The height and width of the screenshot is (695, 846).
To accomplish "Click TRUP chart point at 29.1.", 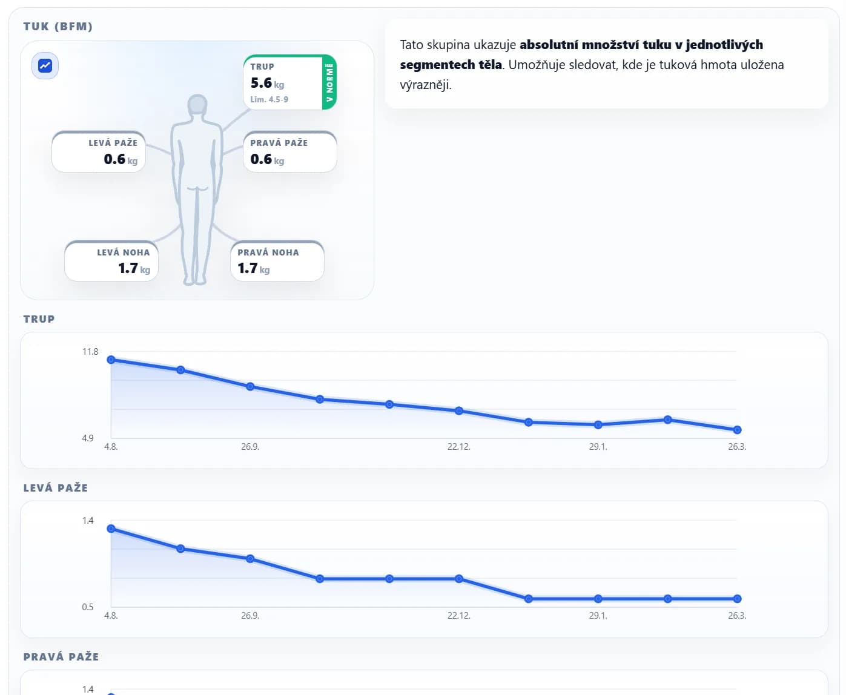I will (x=598, y=425).
